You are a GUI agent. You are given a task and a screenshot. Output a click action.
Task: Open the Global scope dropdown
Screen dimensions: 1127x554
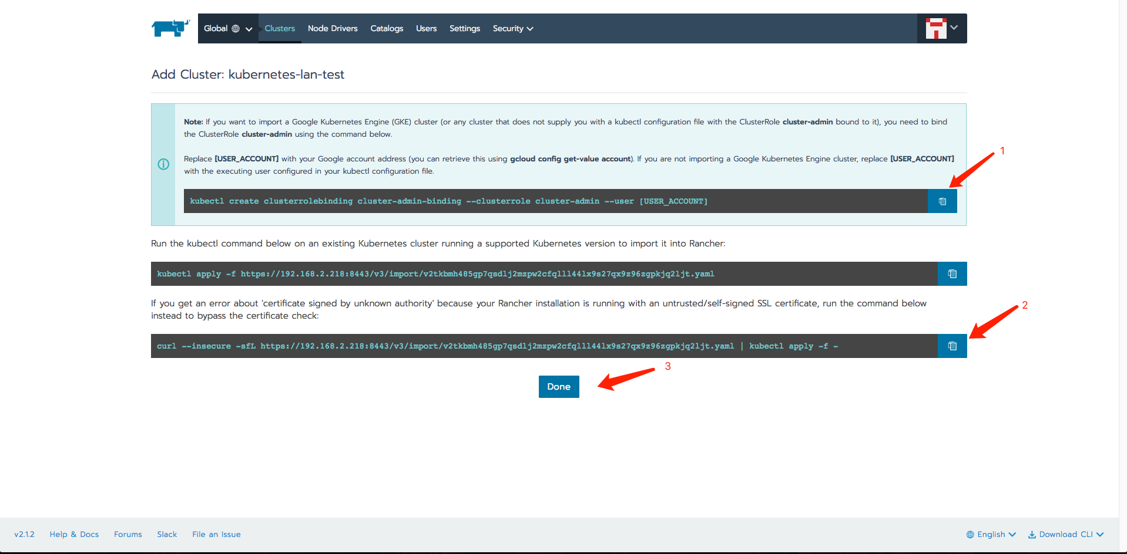tap(228, 29)
